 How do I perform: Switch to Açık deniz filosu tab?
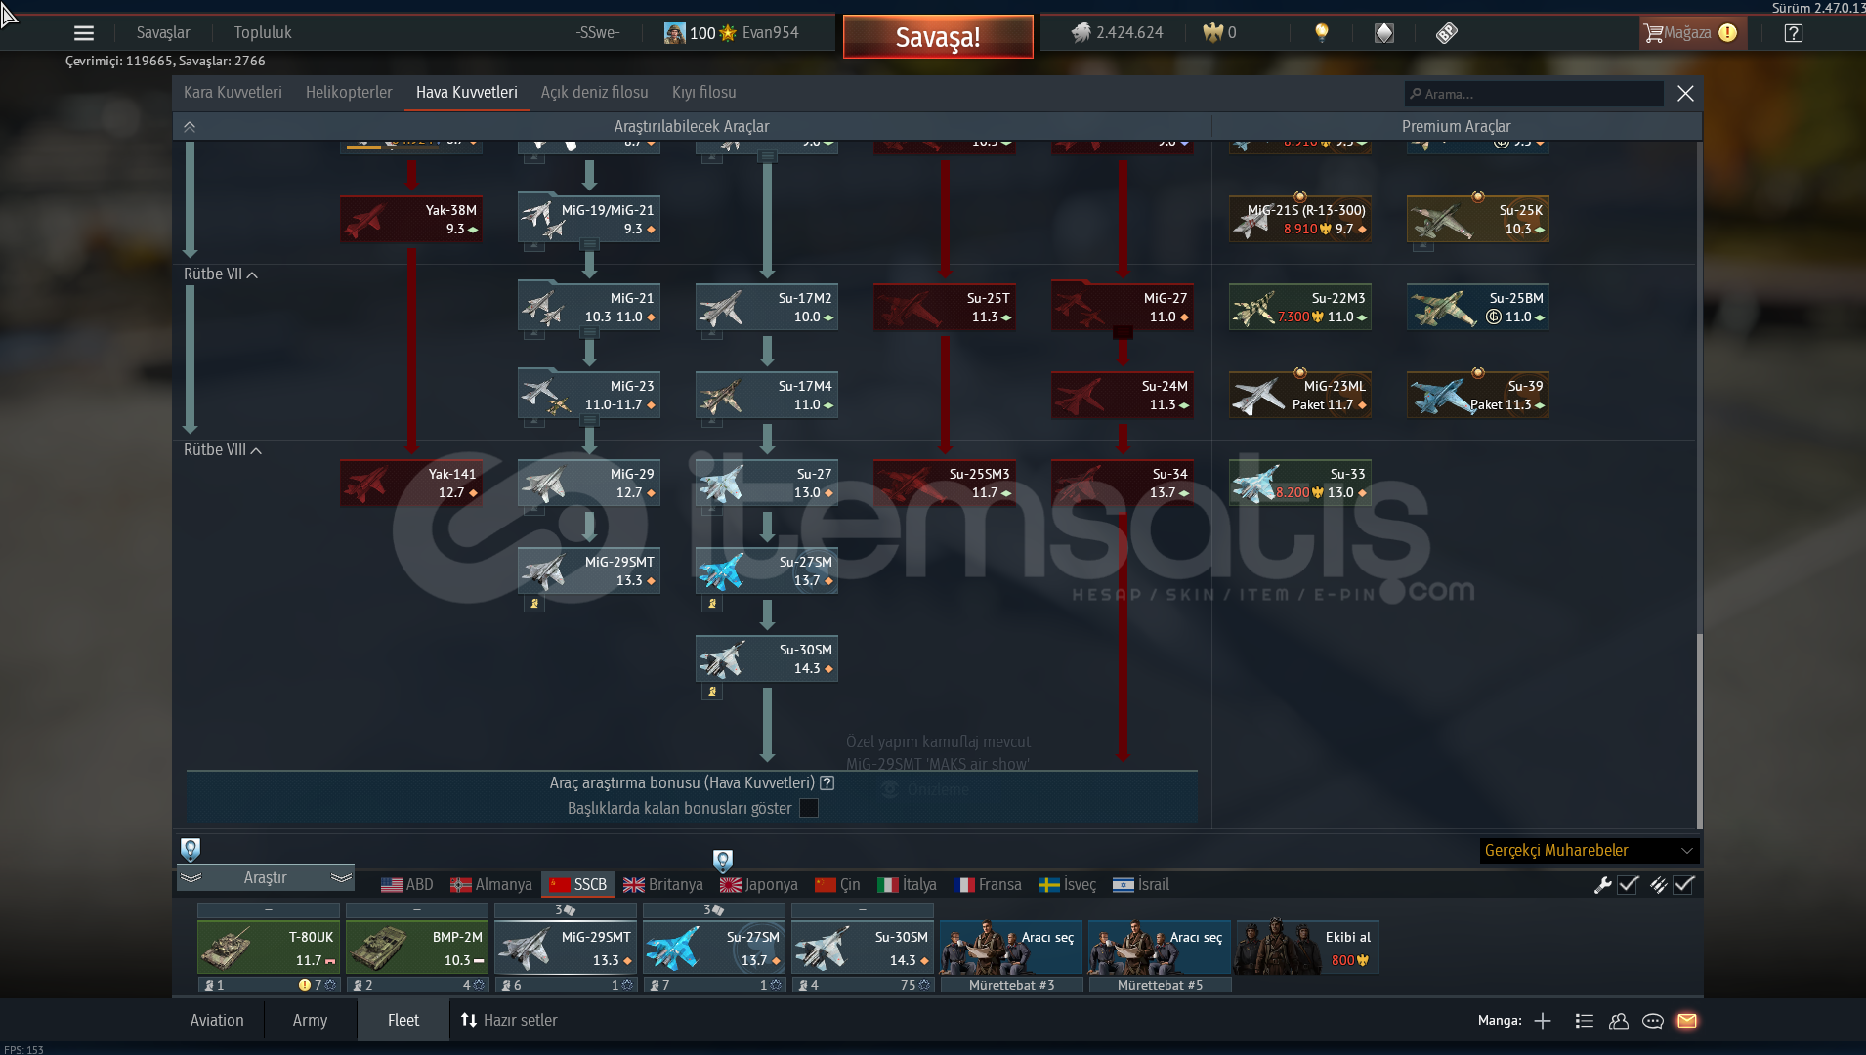595,93
